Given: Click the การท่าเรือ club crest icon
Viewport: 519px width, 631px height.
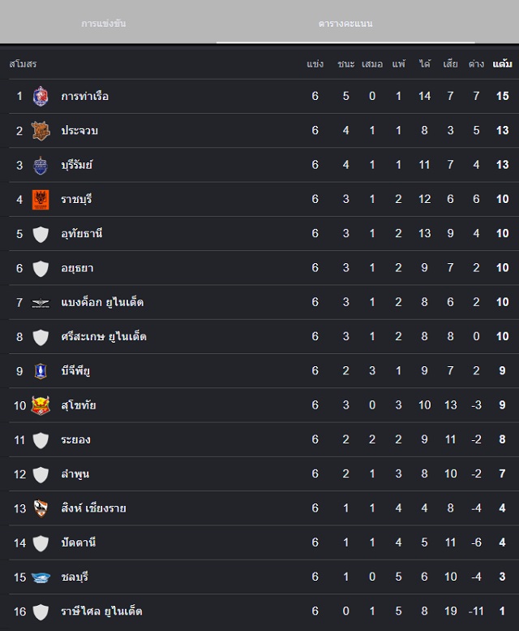Looking at the screenshot, I should click(x=41, y=96).
